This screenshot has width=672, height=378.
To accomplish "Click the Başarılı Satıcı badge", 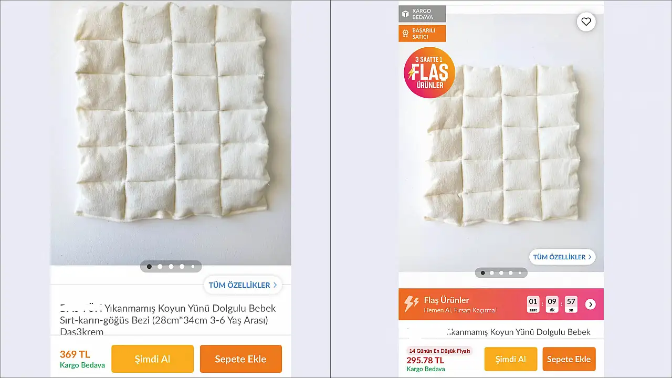I will coord(422,34).
